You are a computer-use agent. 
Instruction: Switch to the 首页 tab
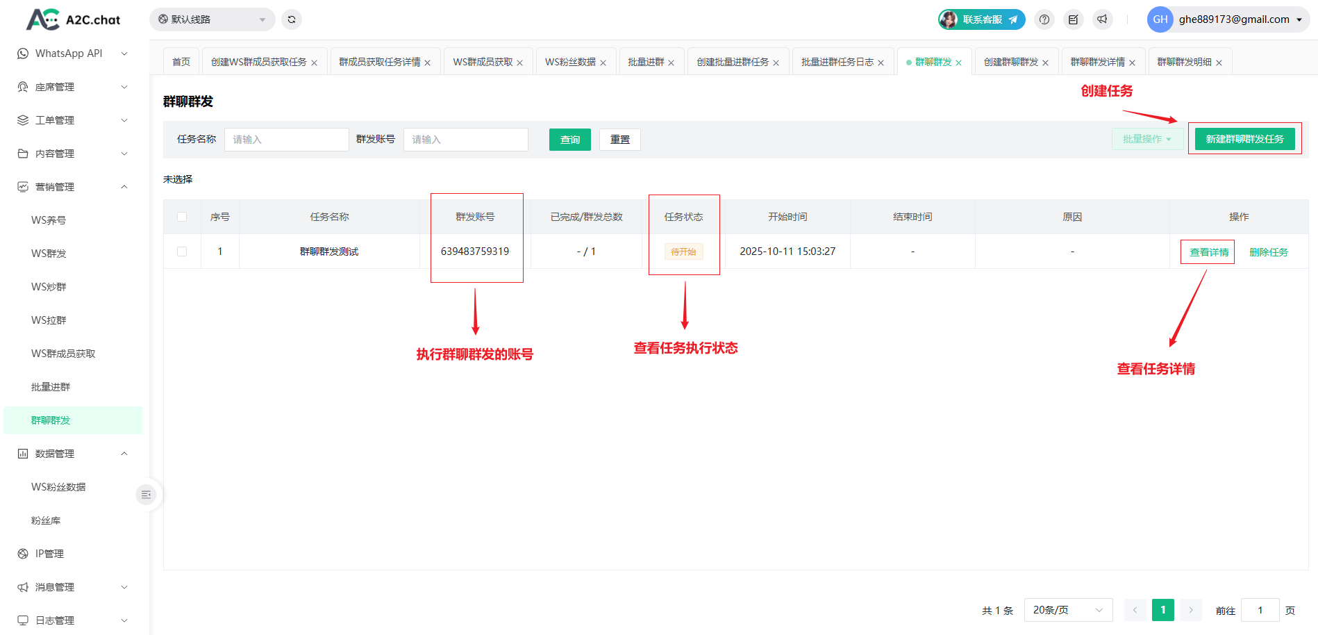coord(181,62)
